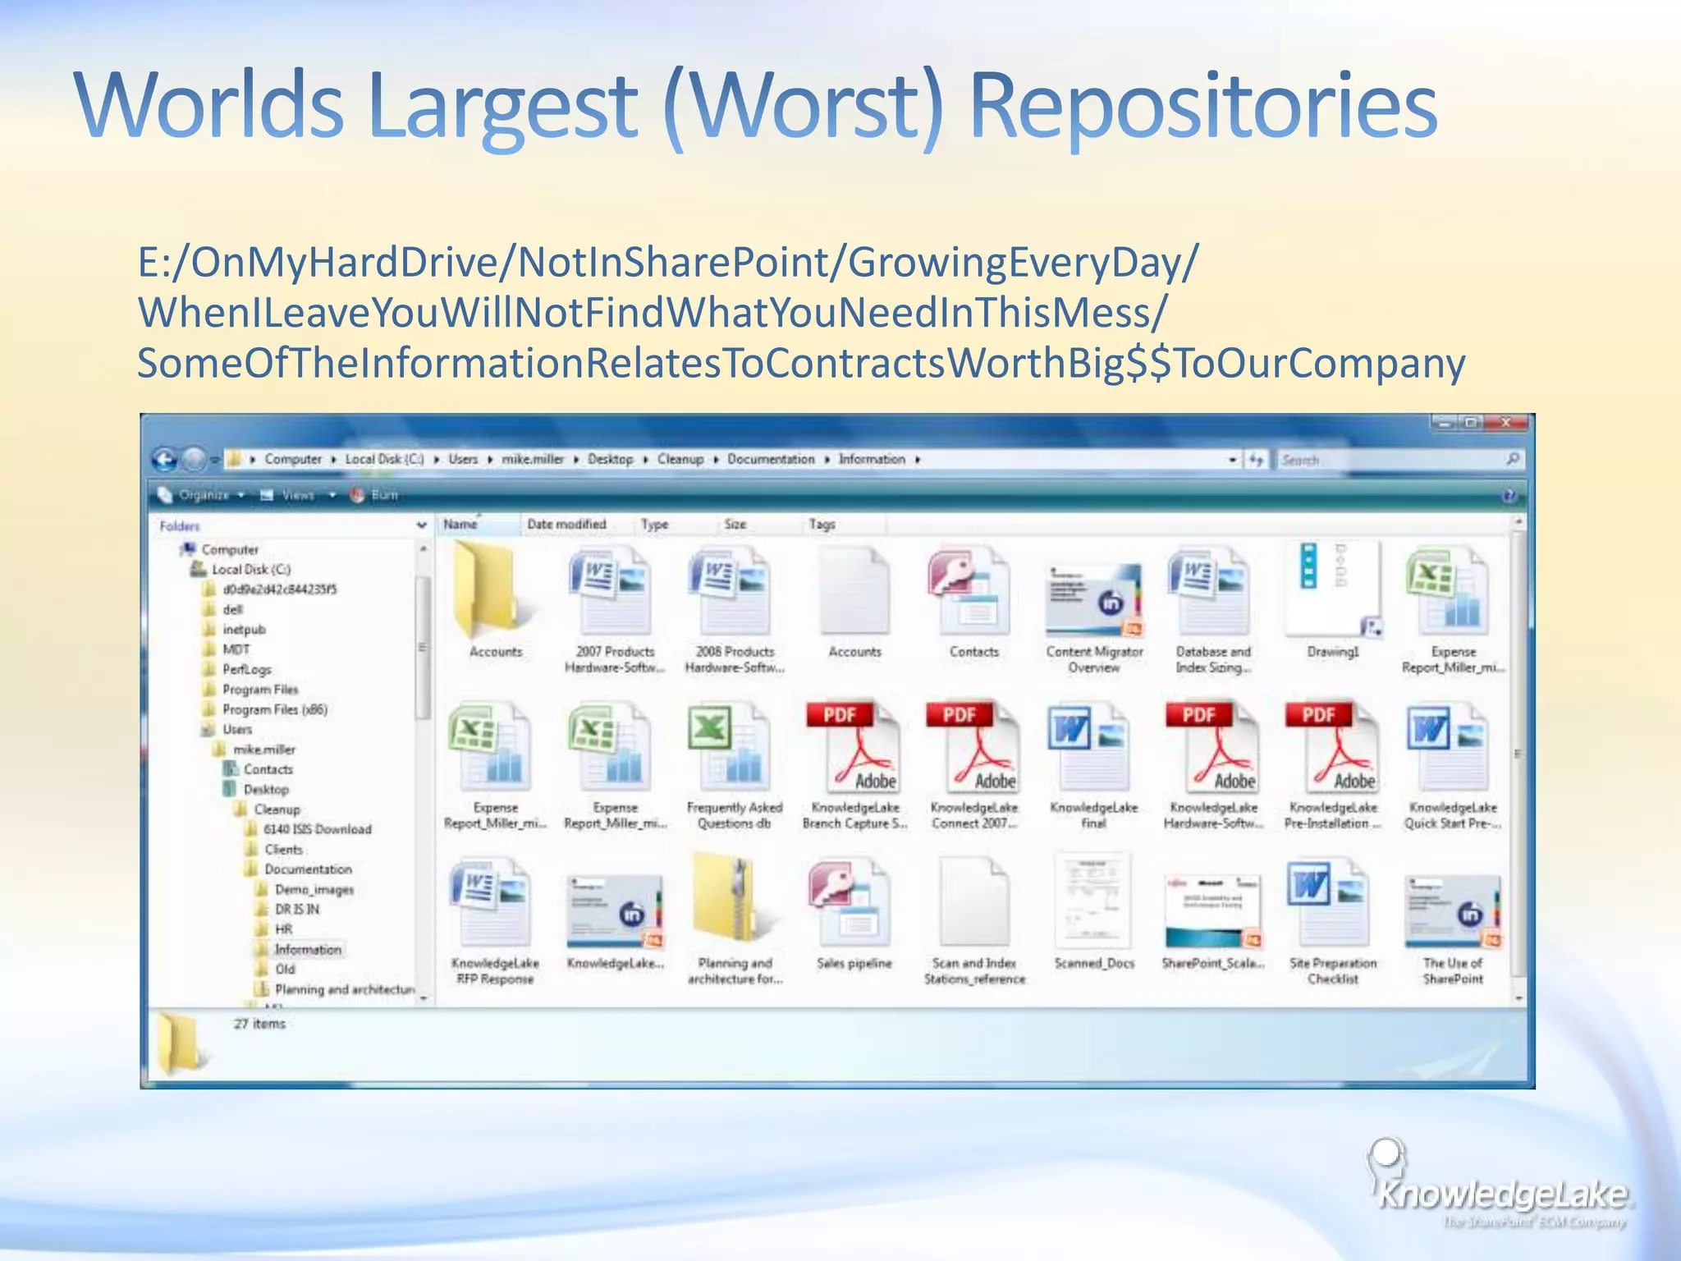This screenshot has height=1261, width=1681.
Task: Select the inetpub folder in tree
Action: (x=244, y=630)
